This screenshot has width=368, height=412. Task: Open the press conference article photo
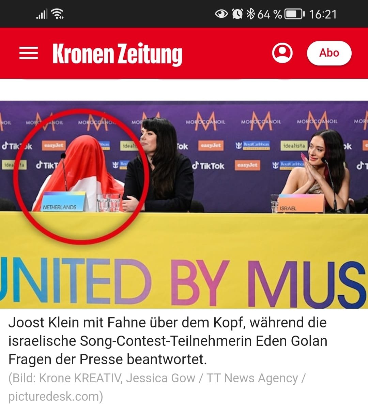[184, 205]
